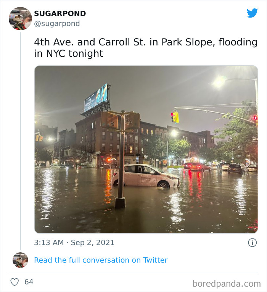Click the boredpanda.com watermark
Screen dimensions: 267x292
pyautogui.click(x=227, y=284)
